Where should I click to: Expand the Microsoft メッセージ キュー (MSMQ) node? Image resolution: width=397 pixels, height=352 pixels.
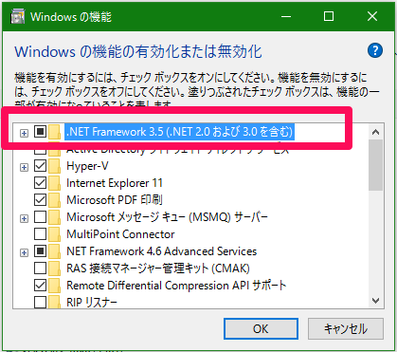coord(24,218)
